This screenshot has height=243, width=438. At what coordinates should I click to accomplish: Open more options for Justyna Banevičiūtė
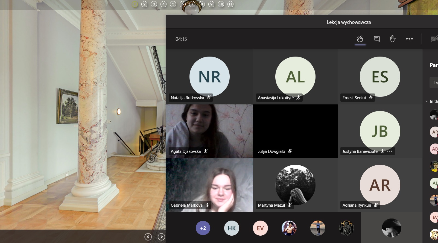[x=390, y=151]
